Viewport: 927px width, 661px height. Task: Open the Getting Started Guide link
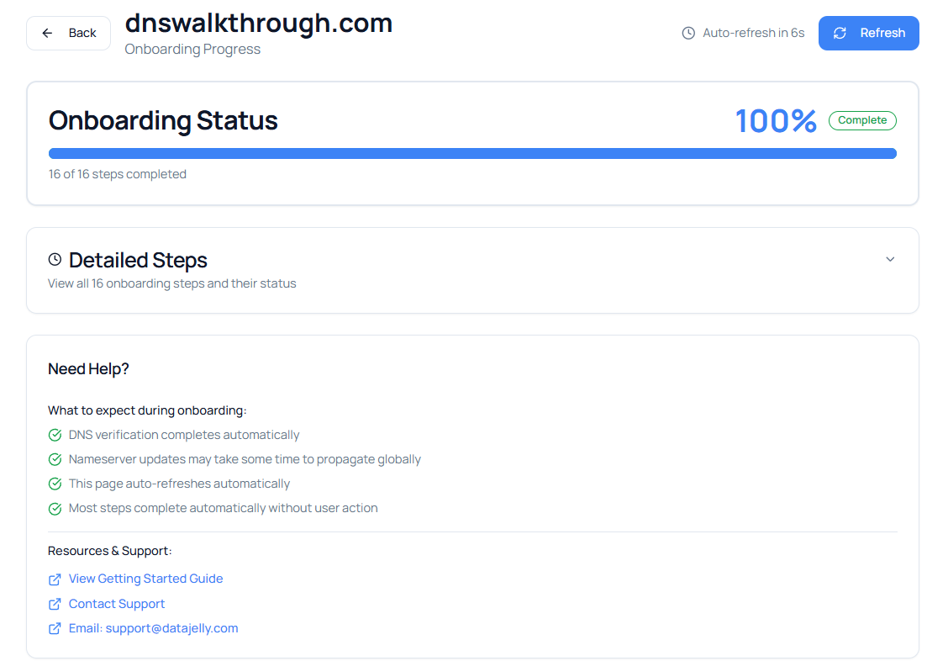[x=145, y=579]
